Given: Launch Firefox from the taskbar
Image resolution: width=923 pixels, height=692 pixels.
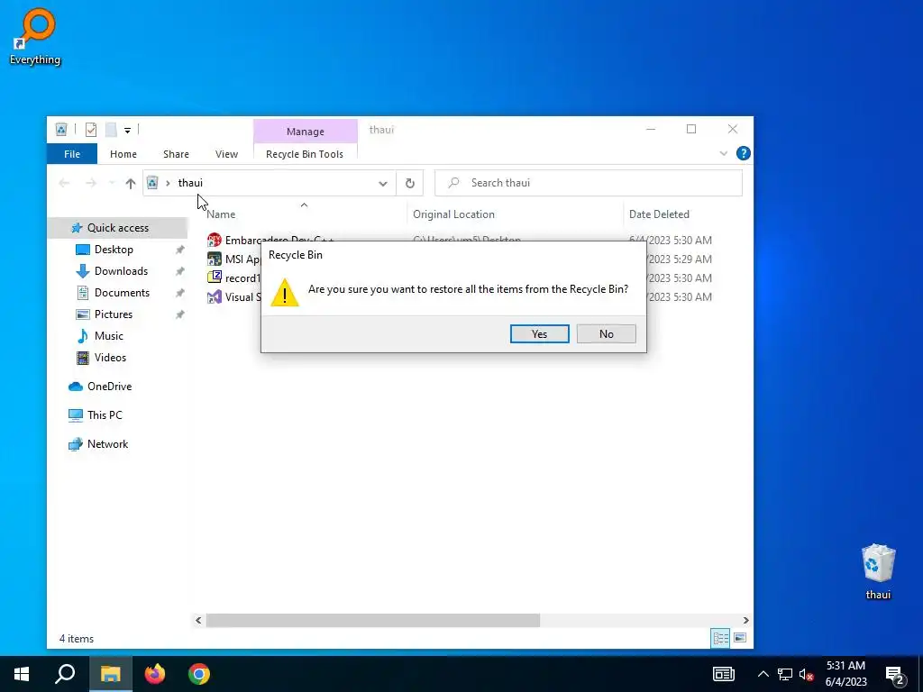Looking at the screenshot, I should click(155, 674).
